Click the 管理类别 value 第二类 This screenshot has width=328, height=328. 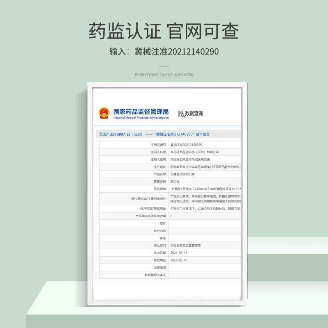point(175,181)
